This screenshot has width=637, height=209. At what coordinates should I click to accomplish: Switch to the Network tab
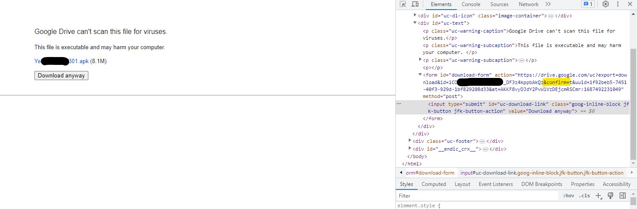coord(529,4)
